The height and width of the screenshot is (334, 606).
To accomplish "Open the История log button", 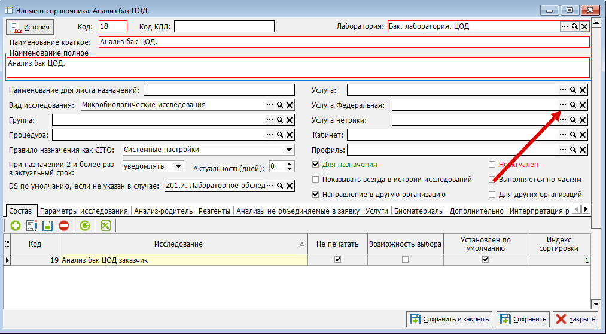I will pyautogui.click(x=30, y=27).
